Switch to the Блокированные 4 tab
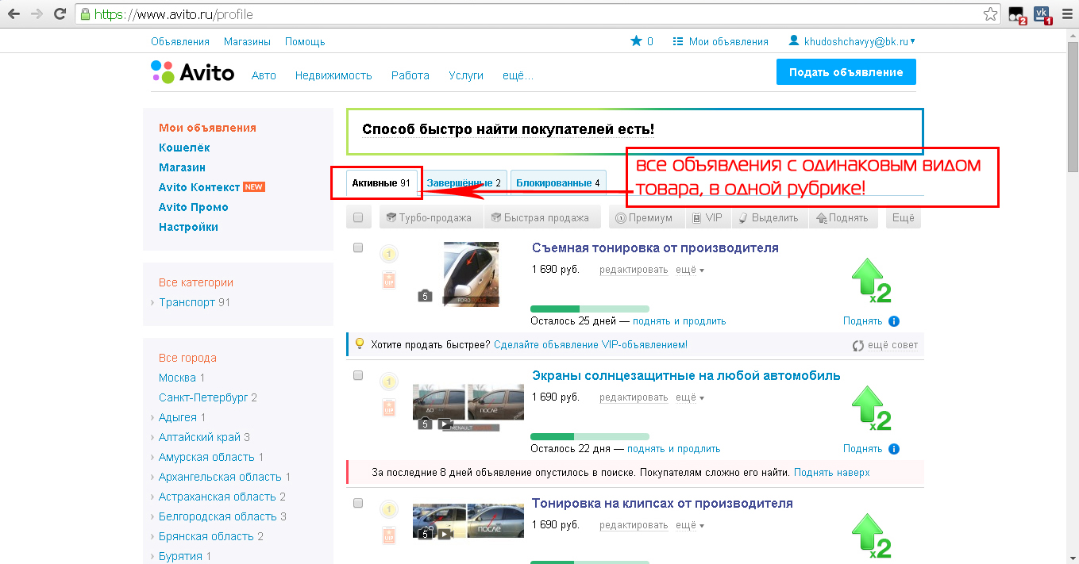This screenshot has height=564, width=1079. click(x=558, y=183)
